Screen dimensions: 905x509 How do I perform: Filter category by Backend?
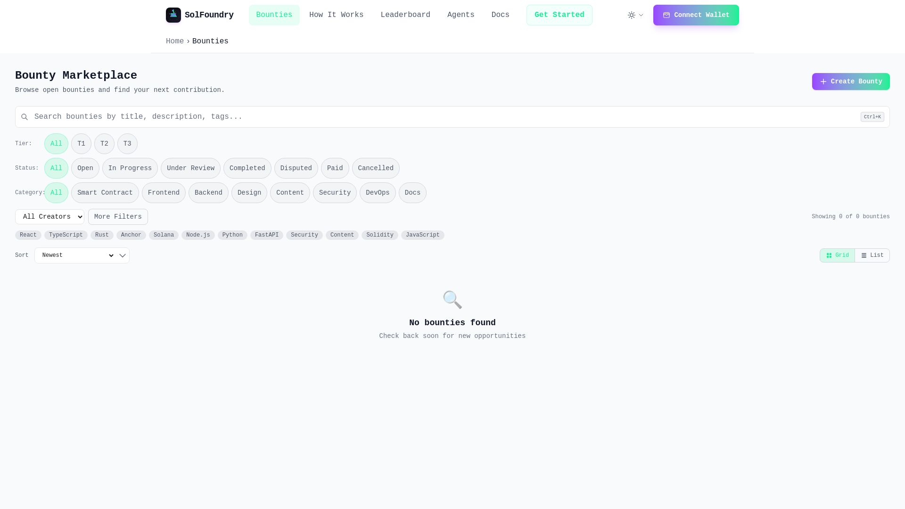[x=208, y=193]
